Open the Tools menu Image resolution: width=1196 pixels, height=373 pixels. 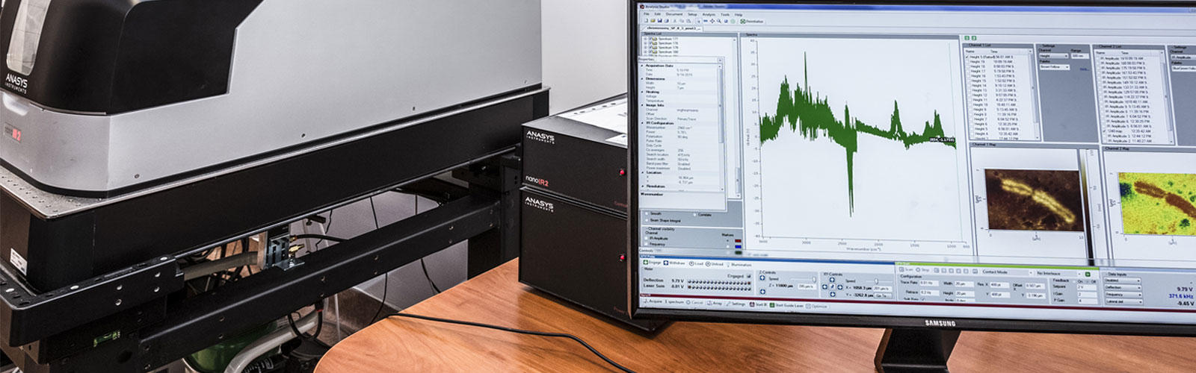(724, 14)
